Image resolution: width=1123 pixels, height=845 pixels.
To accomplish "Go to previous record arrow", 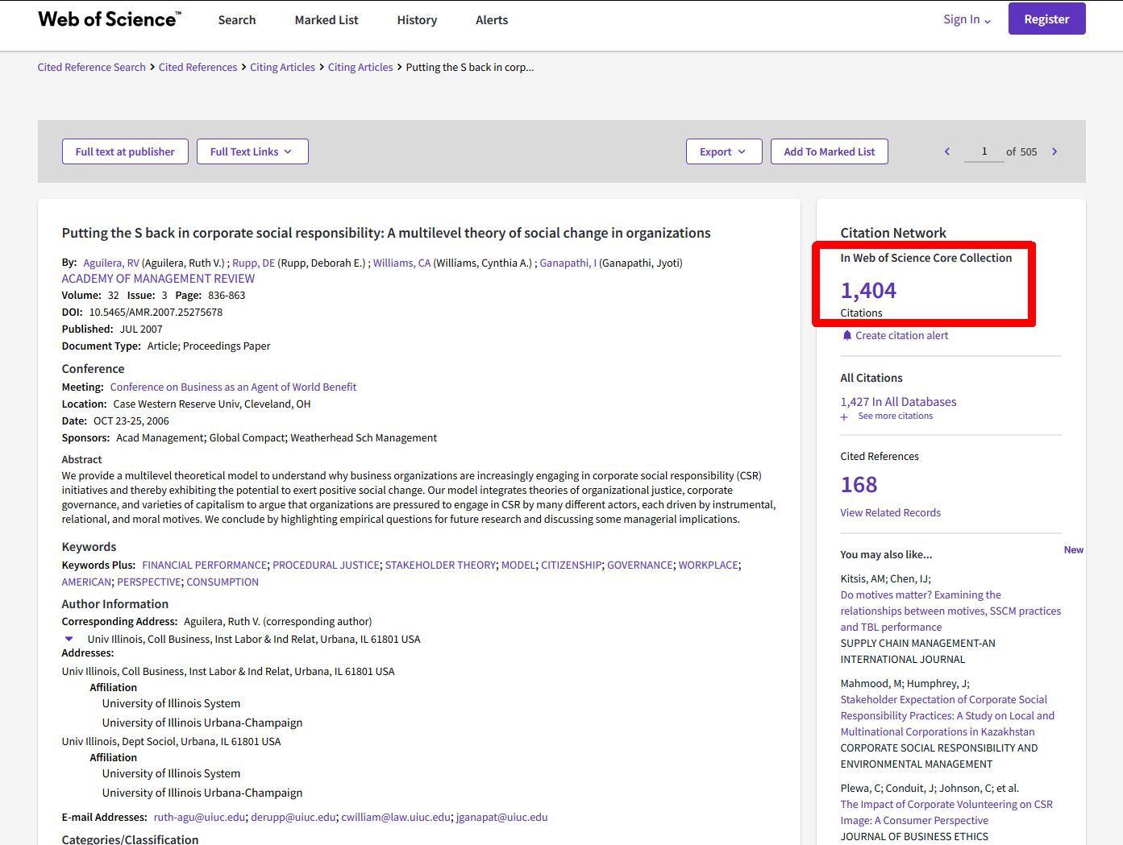I will point(947,151).
